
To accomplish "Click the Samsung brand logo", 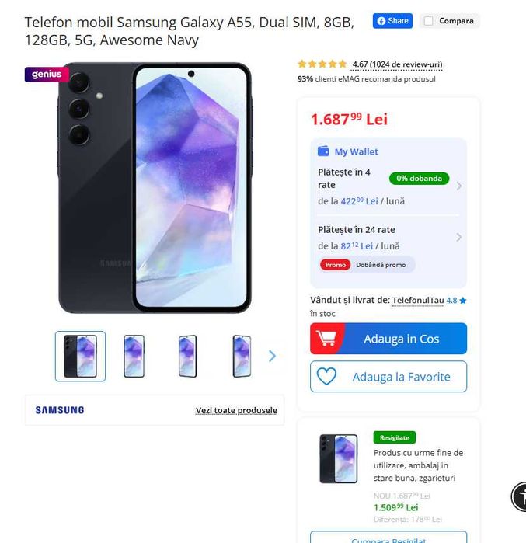I will 60,410.
